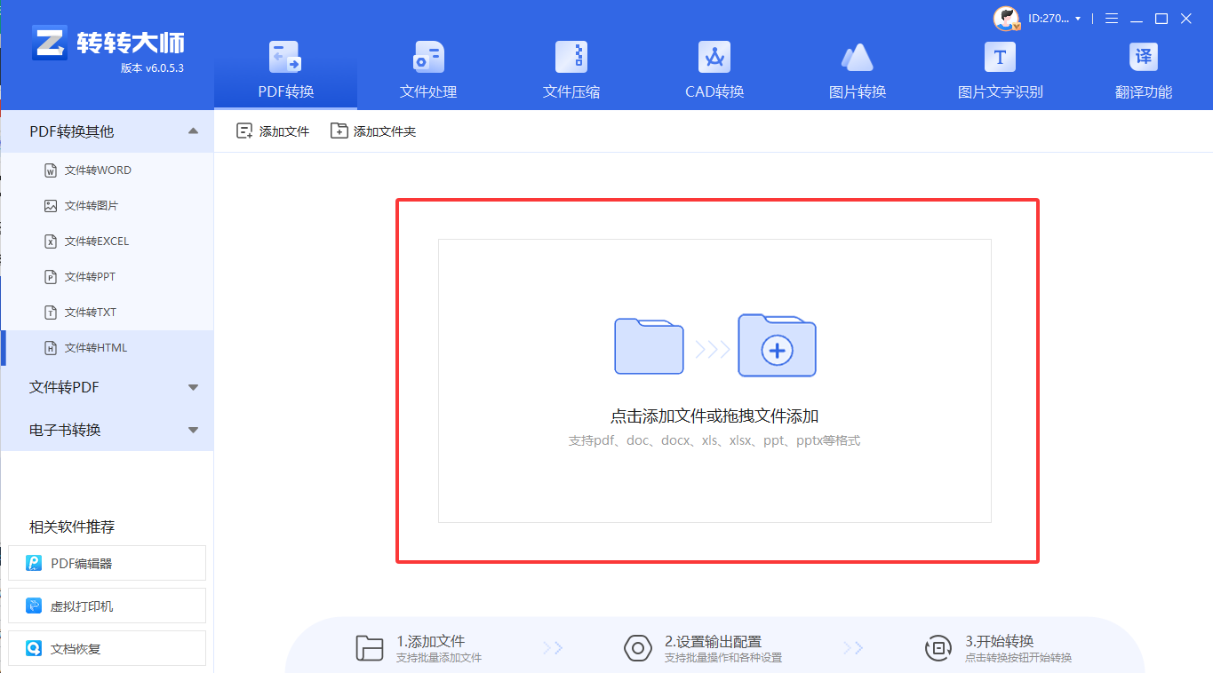Open the 文件压缩 tab
Image resolution: width=1213 pixels, height=673 pixels.
click(x=571, y=70)
